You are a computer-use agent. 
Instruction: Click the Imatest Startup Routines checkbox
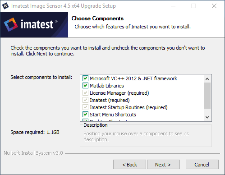[85, 107]
